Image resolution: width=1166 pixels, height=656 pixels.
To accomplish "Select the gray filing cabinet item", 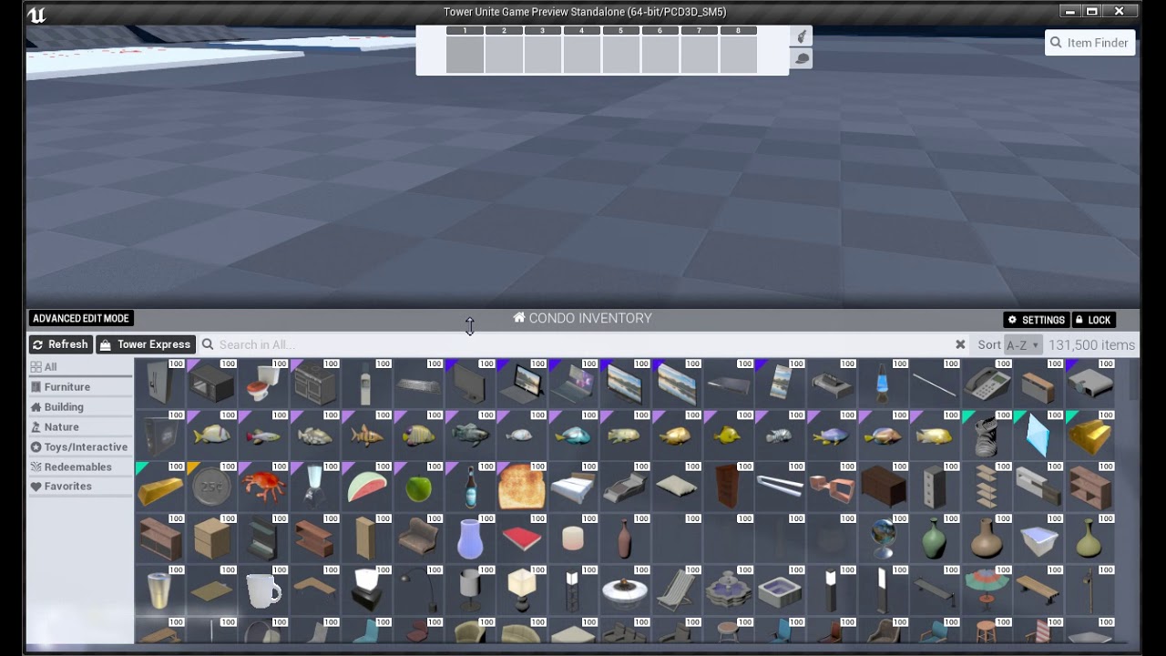I will 936,487.
